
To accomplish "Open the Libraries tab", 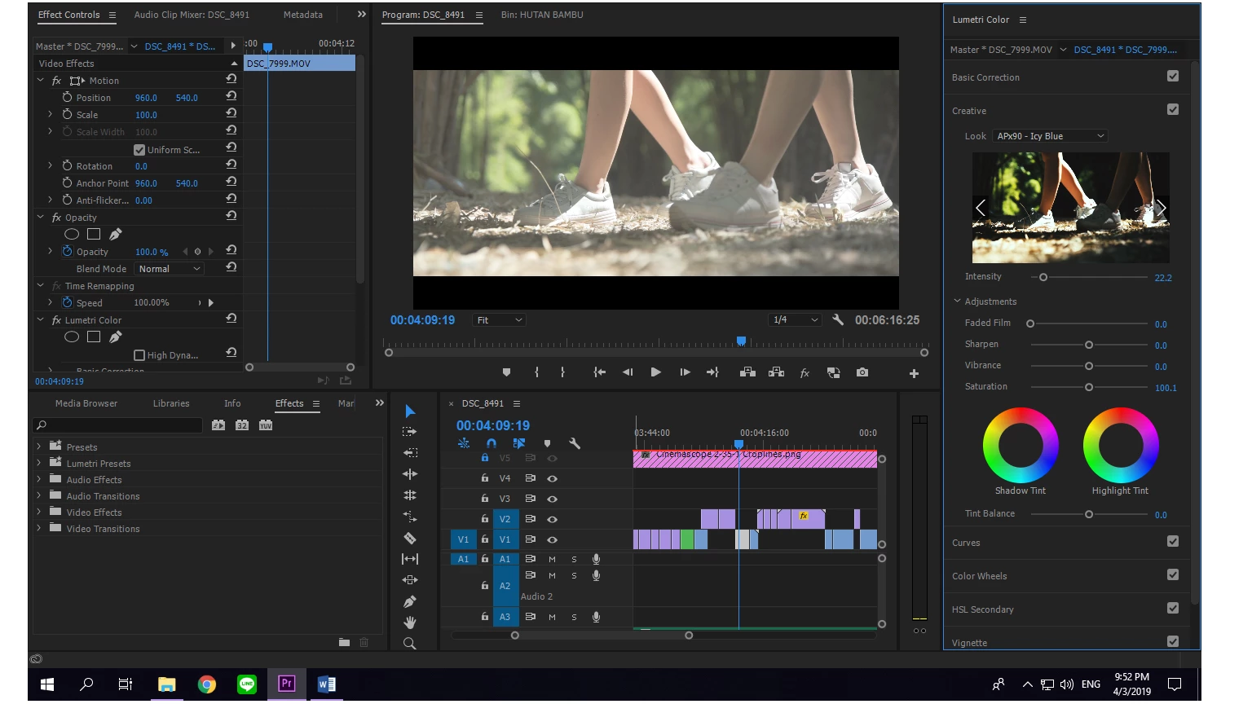I will [171, 403].
